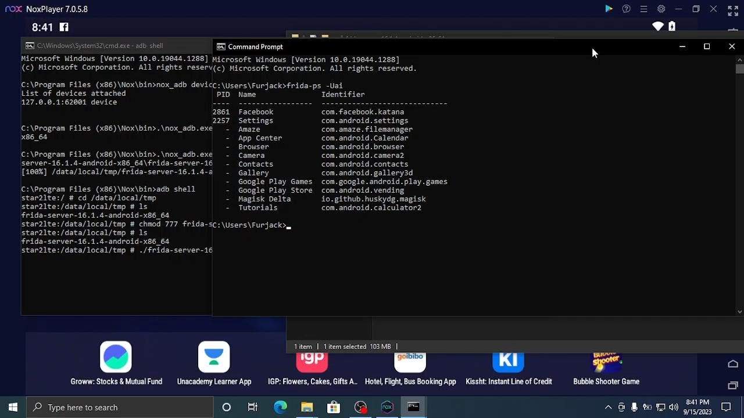
Task: Click the battery icon in Android status bar
Action: [x=672, y=26]
